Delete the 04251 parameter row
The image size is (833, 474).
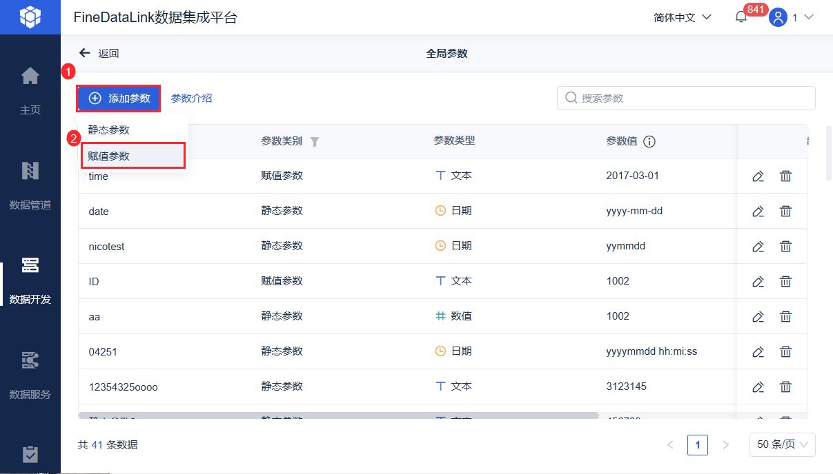click(x=785, y=351)
